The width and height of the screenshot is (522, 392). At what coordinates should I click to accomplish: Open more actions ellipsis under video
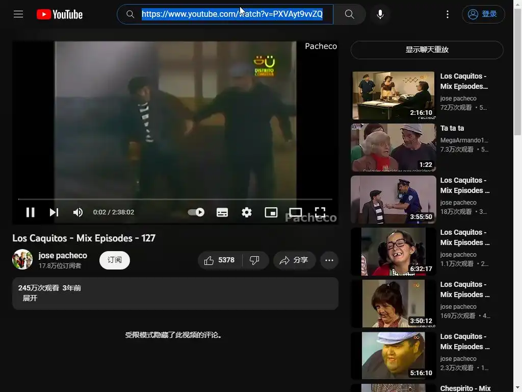click(329, 260)
